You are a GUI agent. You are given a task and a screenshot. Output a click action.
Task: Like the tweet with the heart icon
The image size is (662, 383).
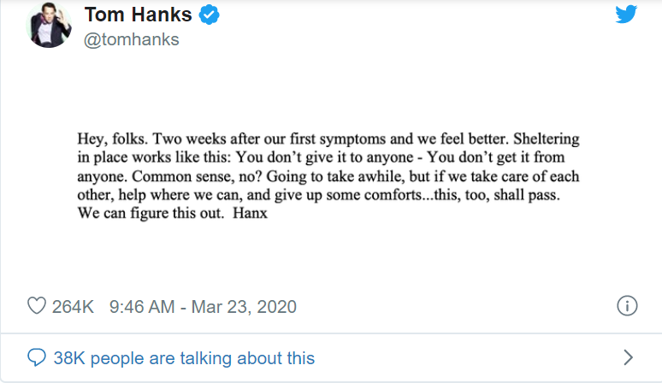[x=36, y=306]
